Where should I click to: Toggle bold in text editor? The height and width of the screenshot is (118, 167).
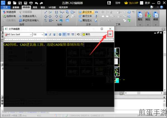point(46,35)
